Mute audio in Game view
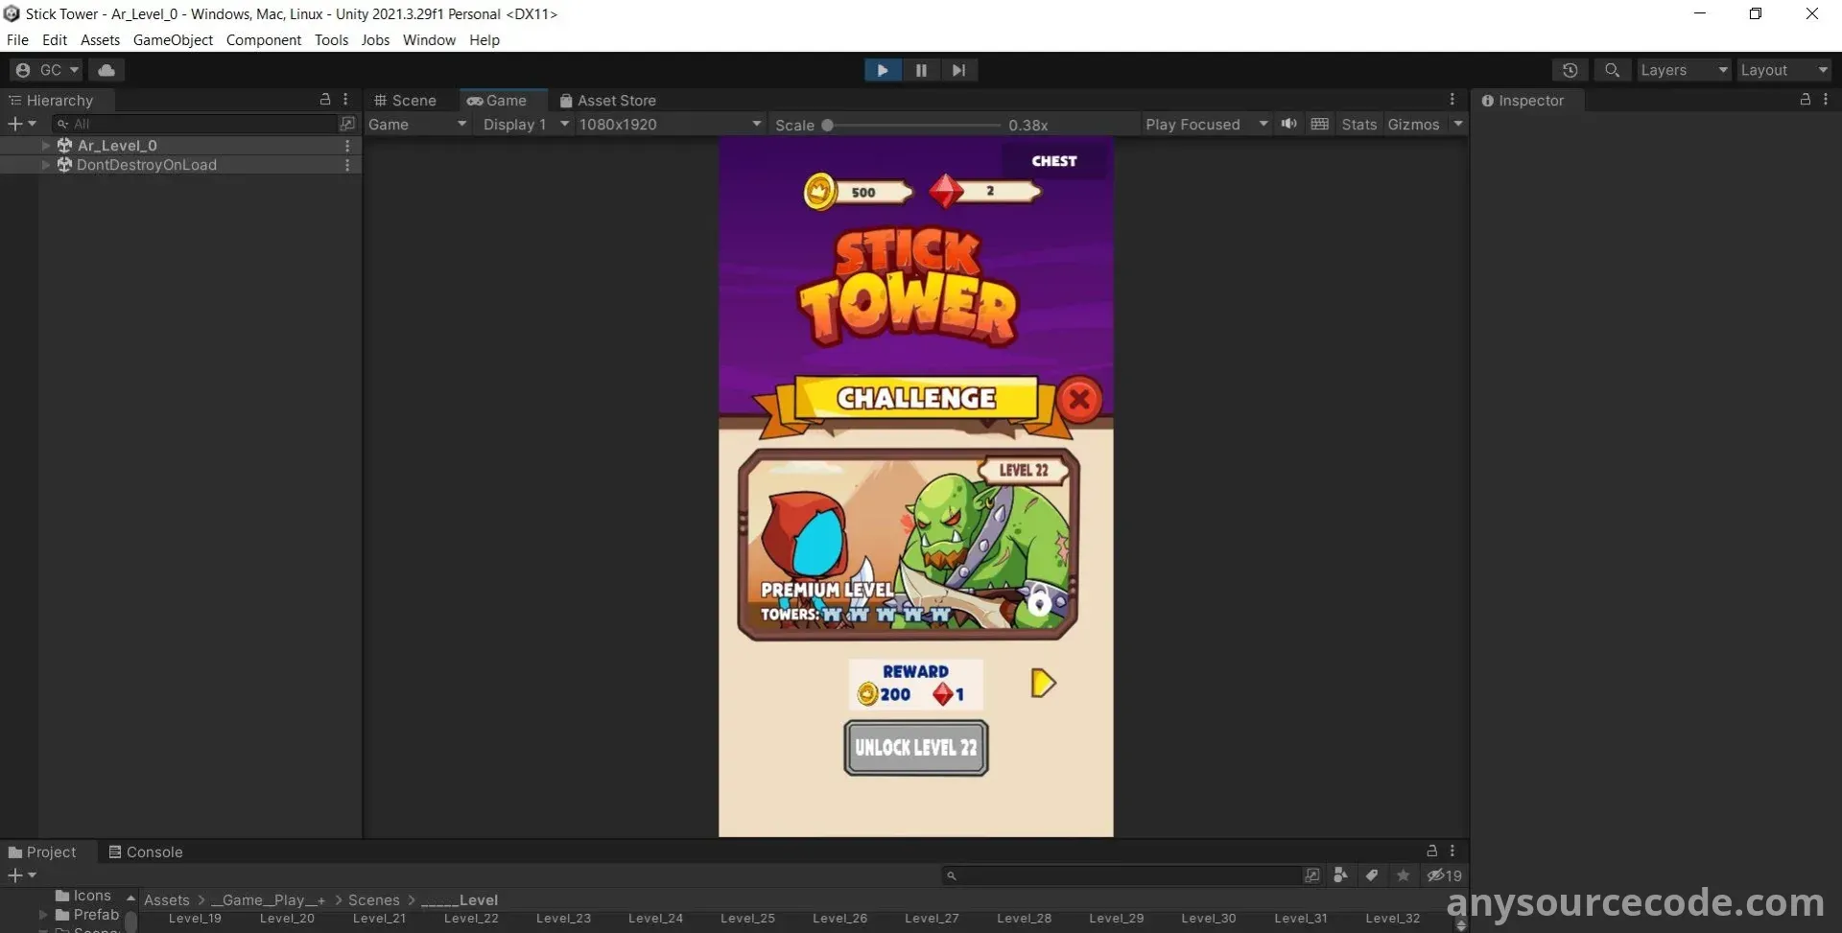1842x933 pixels. click(x=1288, y=125)
